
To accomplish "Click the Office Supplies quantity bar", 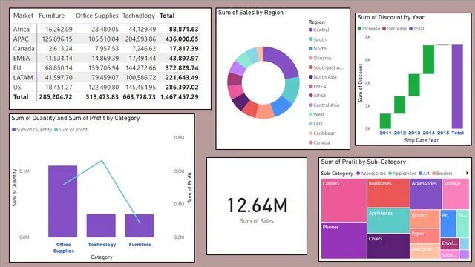I will [62, 201].
